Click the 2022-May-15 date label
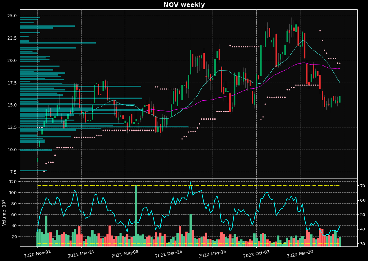369x261 pixels. [212, 254]
